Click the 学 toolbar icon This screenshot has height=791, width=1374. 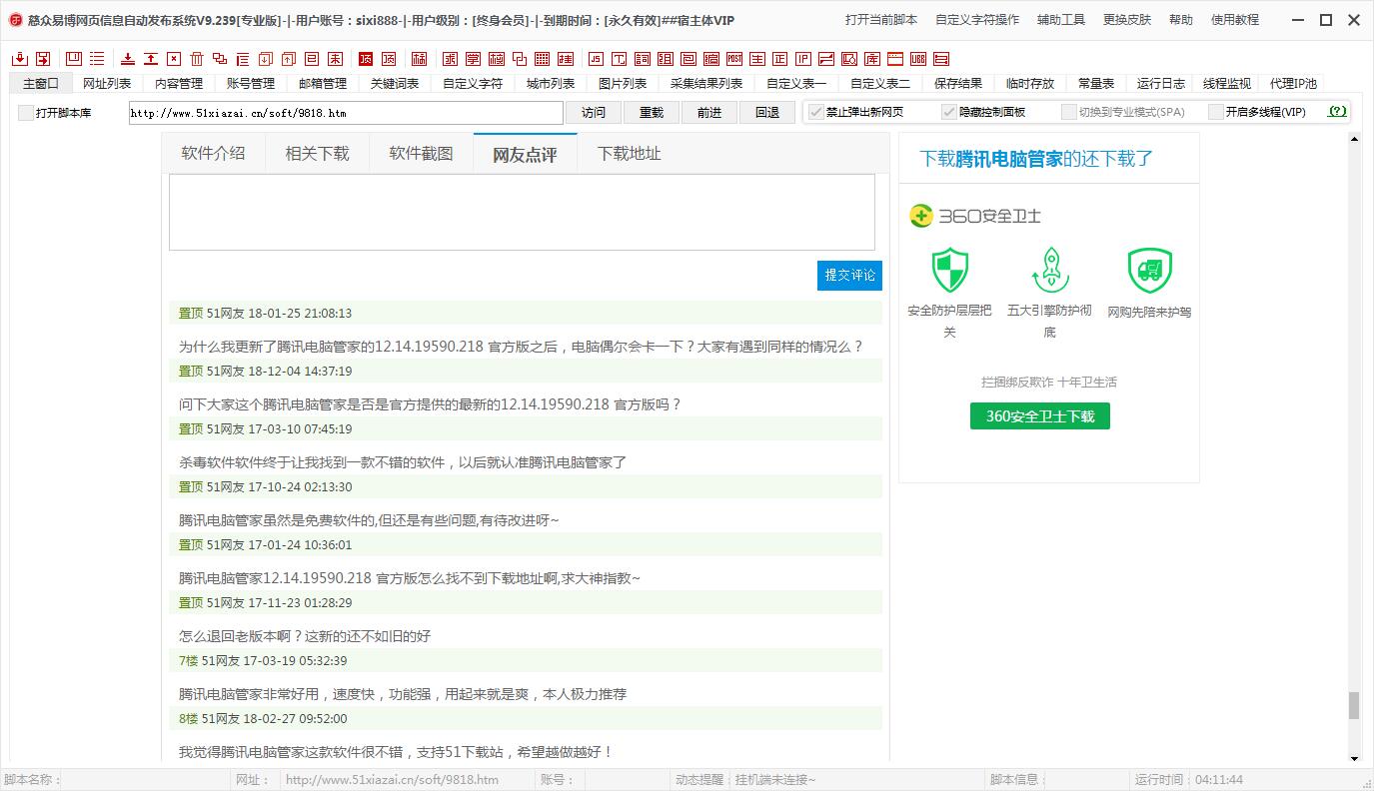click(x=473, y=59)
